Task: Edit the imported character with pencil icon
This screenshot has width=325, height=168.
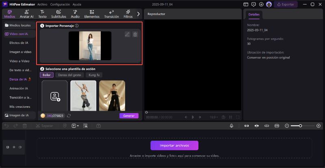Action: click(x=127, y=35)
